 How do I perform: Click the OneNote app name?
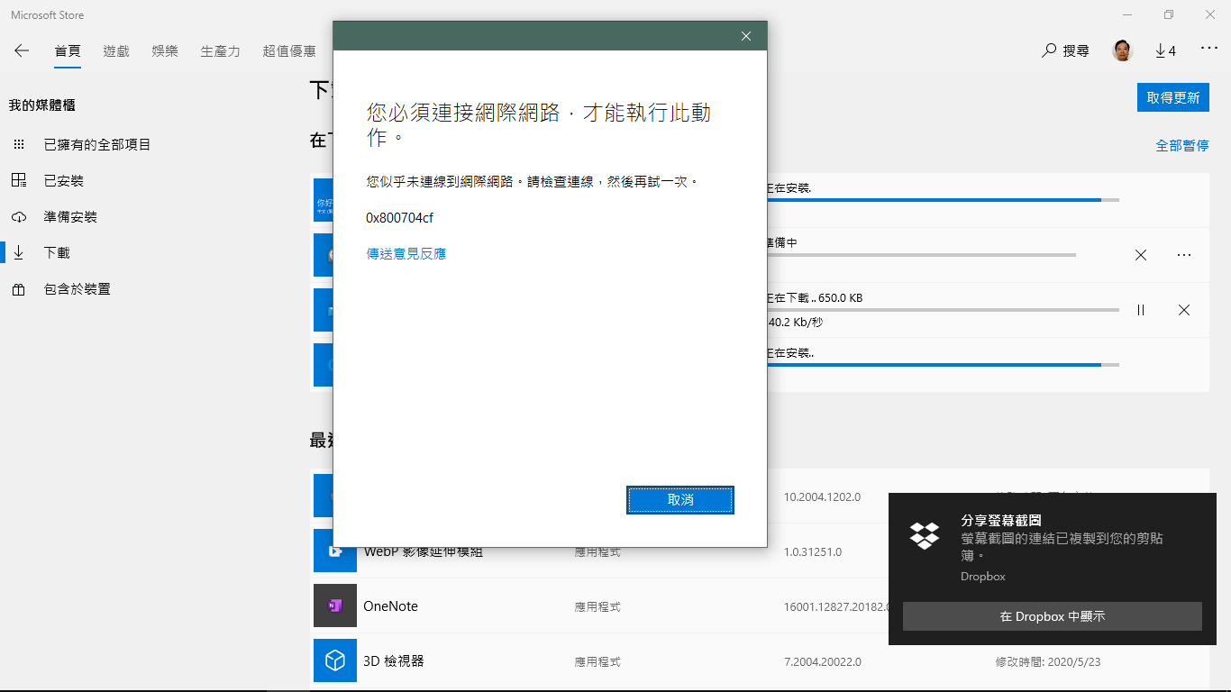tap(390, 606)
